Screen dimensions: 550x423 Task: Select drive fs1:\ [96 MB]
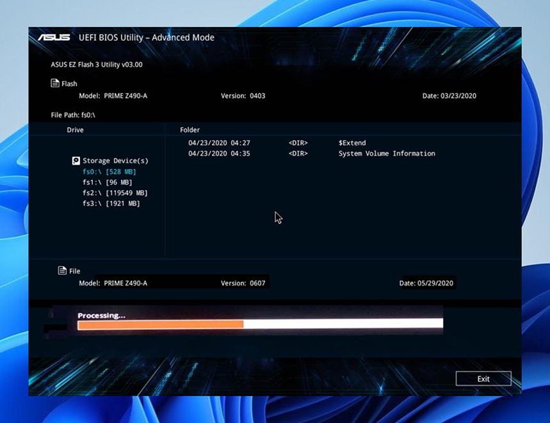[108, 182]
